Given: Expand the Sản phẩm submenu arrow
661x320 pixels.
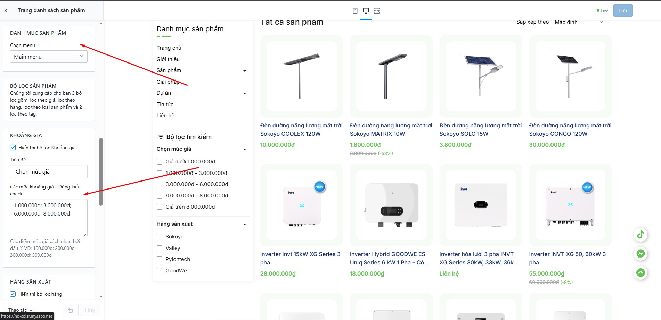Looking at the screenshot, I should tap(245, 71).
